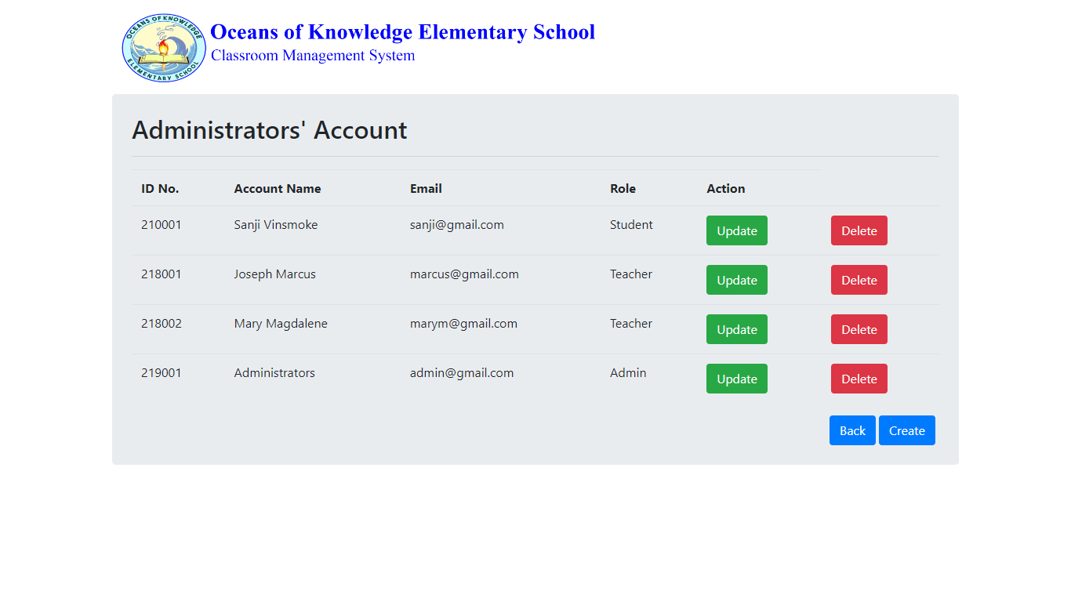
Task: Remove Mary Magdalene's account with Delete
Action: point(859,329)
